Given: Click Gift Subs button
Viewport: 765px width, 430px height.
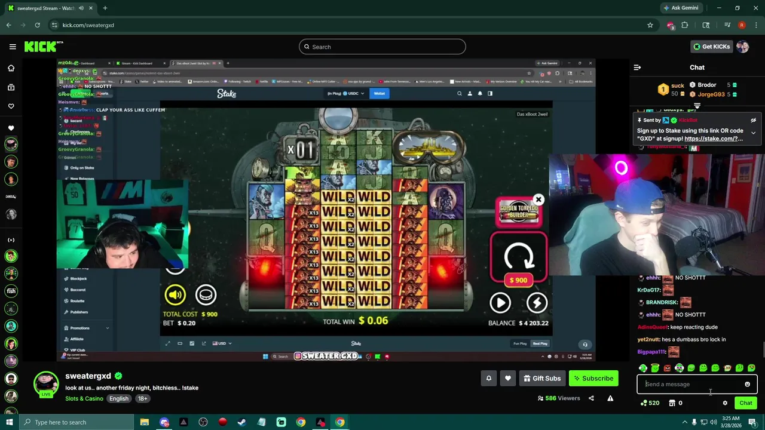Looking at the screenshot, I should click(542, 378).
